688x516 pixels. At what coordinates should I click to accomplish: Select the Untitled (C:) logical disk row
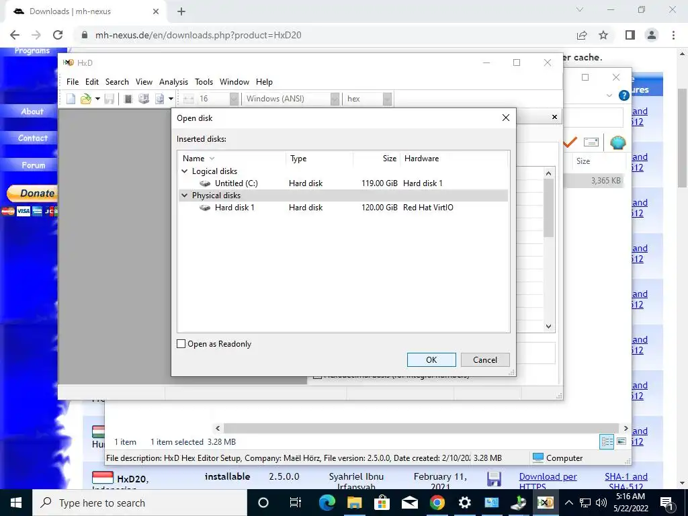pos(343,183)
